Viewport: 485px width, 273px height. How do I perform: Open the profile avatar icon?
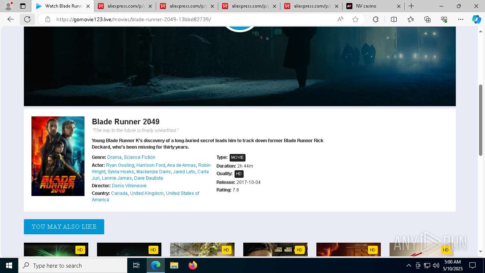click(x=8, y=6)
